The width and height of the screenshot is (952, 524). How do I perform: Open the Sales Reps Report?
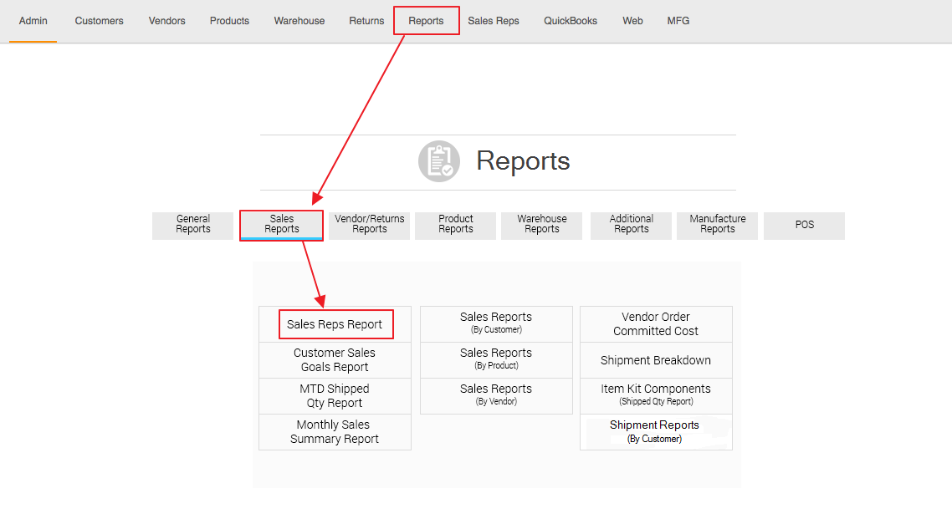pos(335,324)
